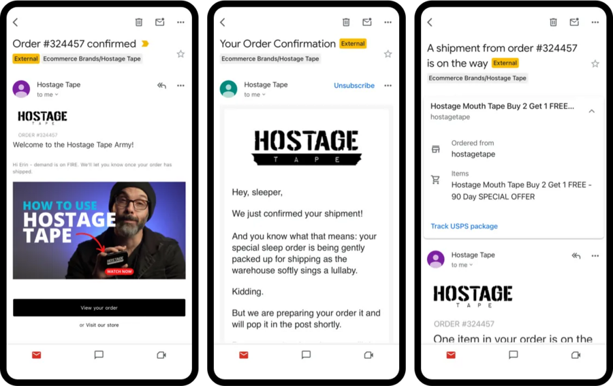
Task: Go back from the 'Your Order Confirmation' email
Action: (x=223, y=22)
